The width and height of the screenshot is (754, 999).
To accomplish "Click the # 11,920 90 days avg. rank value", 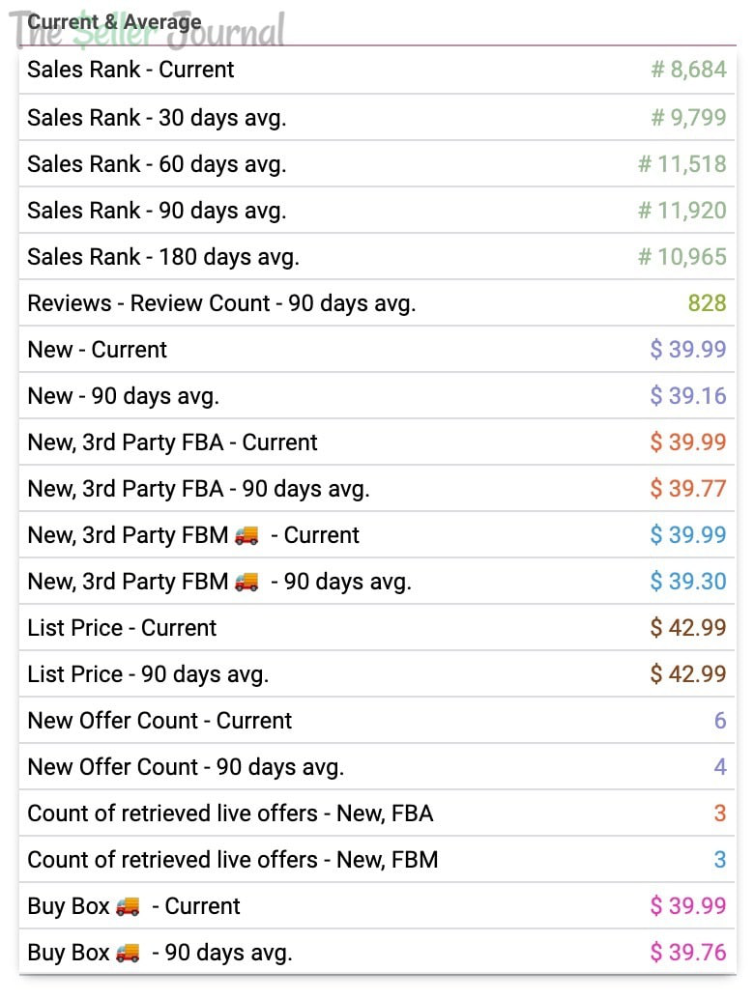I will tap(681, 211).
